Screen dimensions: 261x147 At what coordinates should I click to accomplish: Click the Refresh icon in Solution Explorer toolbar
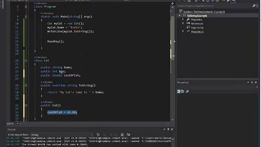point(208,1)
